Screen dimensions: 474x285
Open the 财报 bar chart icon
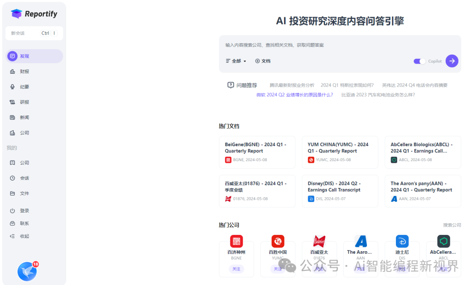(12, 72)
